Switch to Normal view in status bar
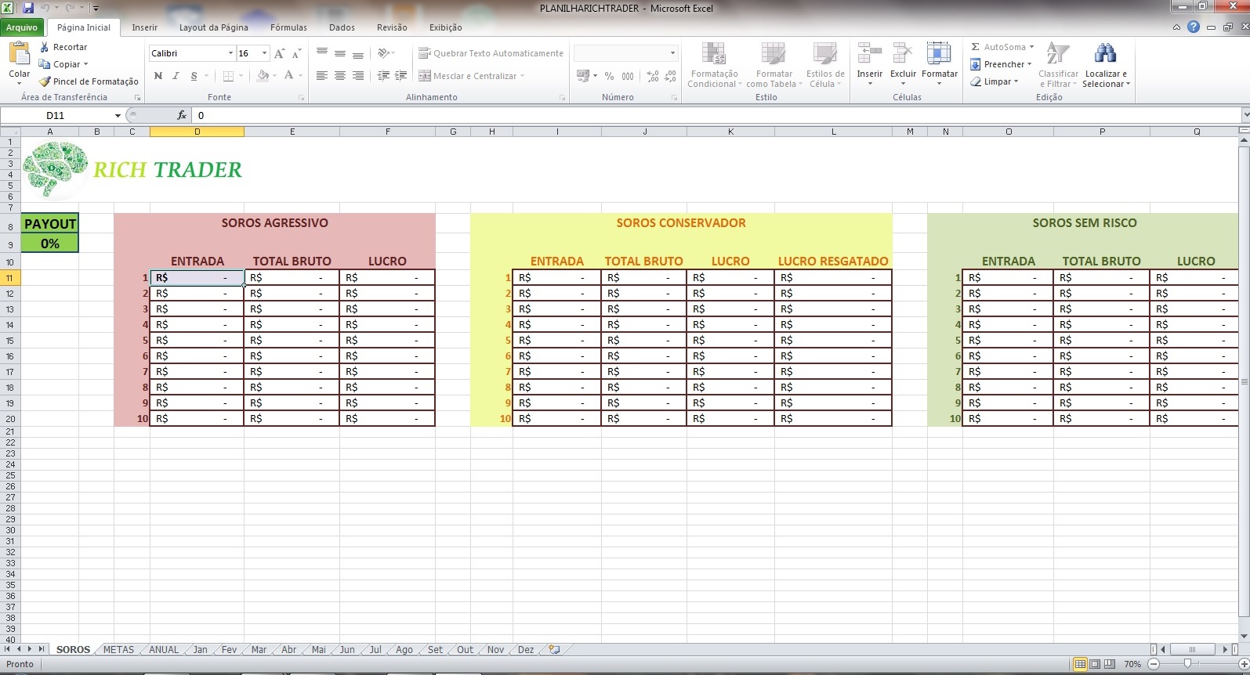The height and width of the screenshot is (675, 1250). click(x=1080, y=664)
